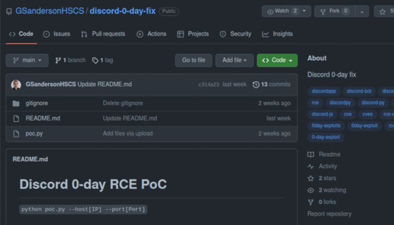The image size is (394, 225).
Task: Click the Go to file button
Action: 194,60
